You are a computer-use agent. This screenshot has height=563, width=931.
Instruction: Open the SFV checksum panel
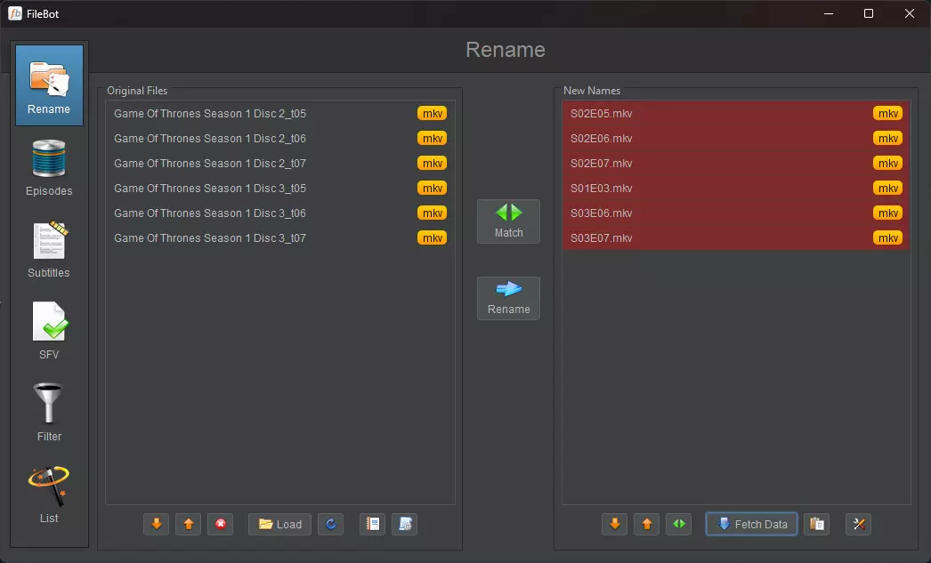click(x=49, y=331)
